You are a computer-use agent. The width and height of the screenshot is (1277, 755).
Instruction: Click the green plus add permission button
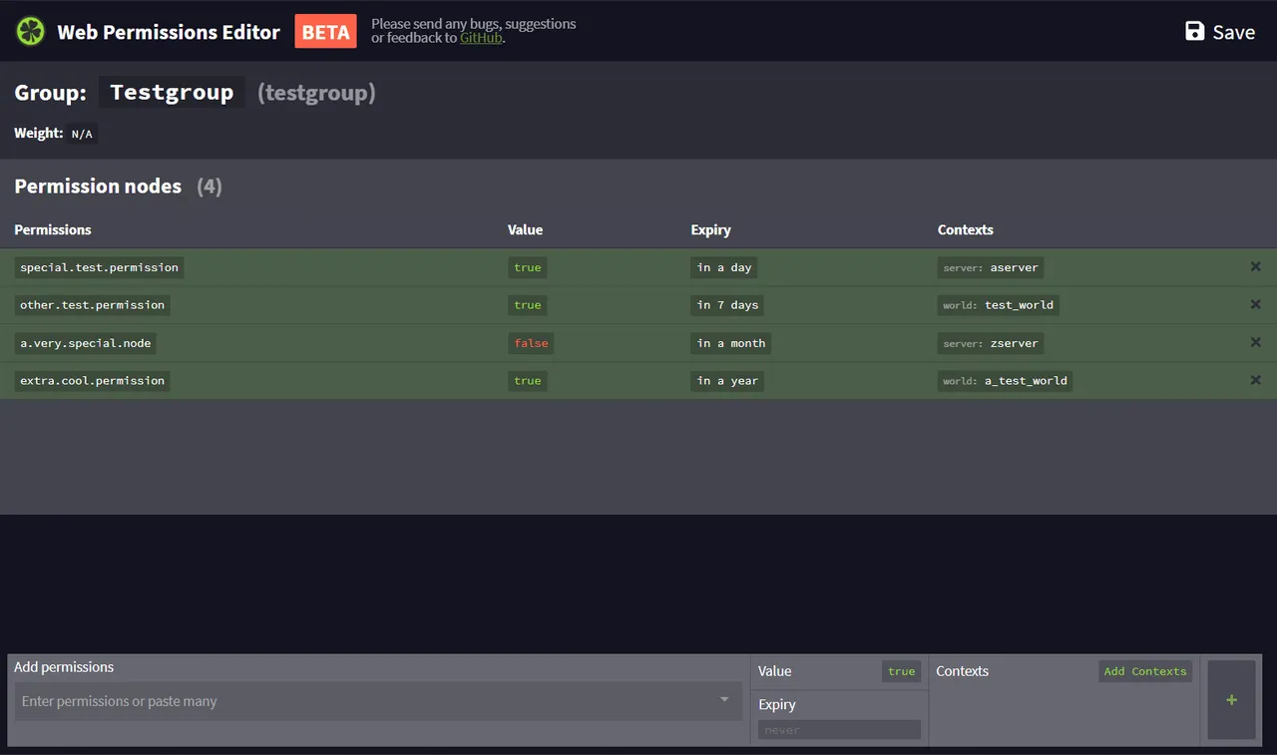1231,700
